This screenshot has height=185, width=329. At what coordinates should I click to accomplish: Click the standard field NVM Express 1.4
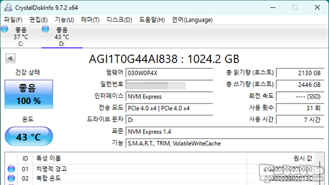[225, 132]
